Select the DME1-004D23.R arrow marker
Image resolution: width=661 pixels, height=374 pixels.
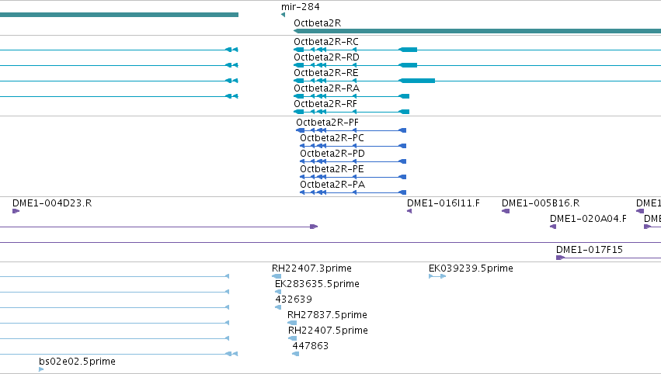[x=16, y=211]
